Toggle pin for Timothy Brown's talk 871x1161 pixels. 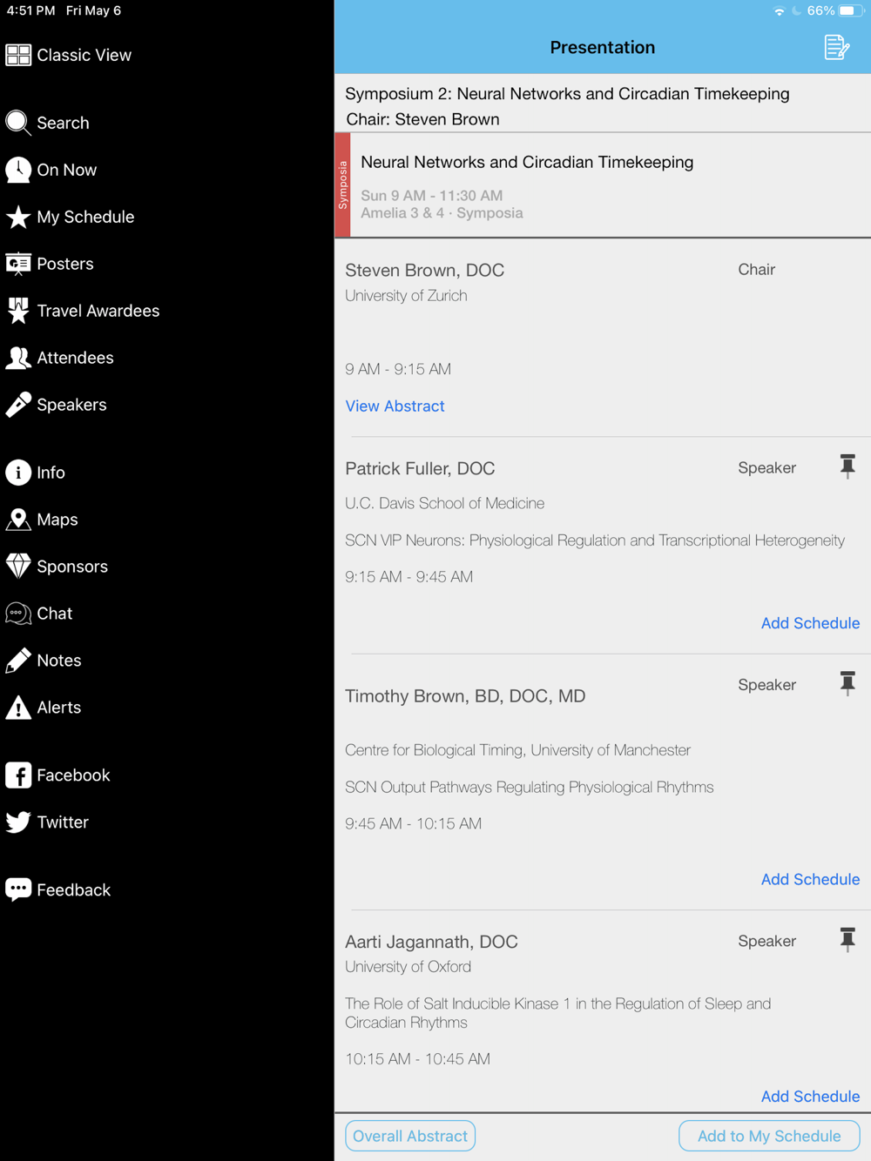[847, 683]
